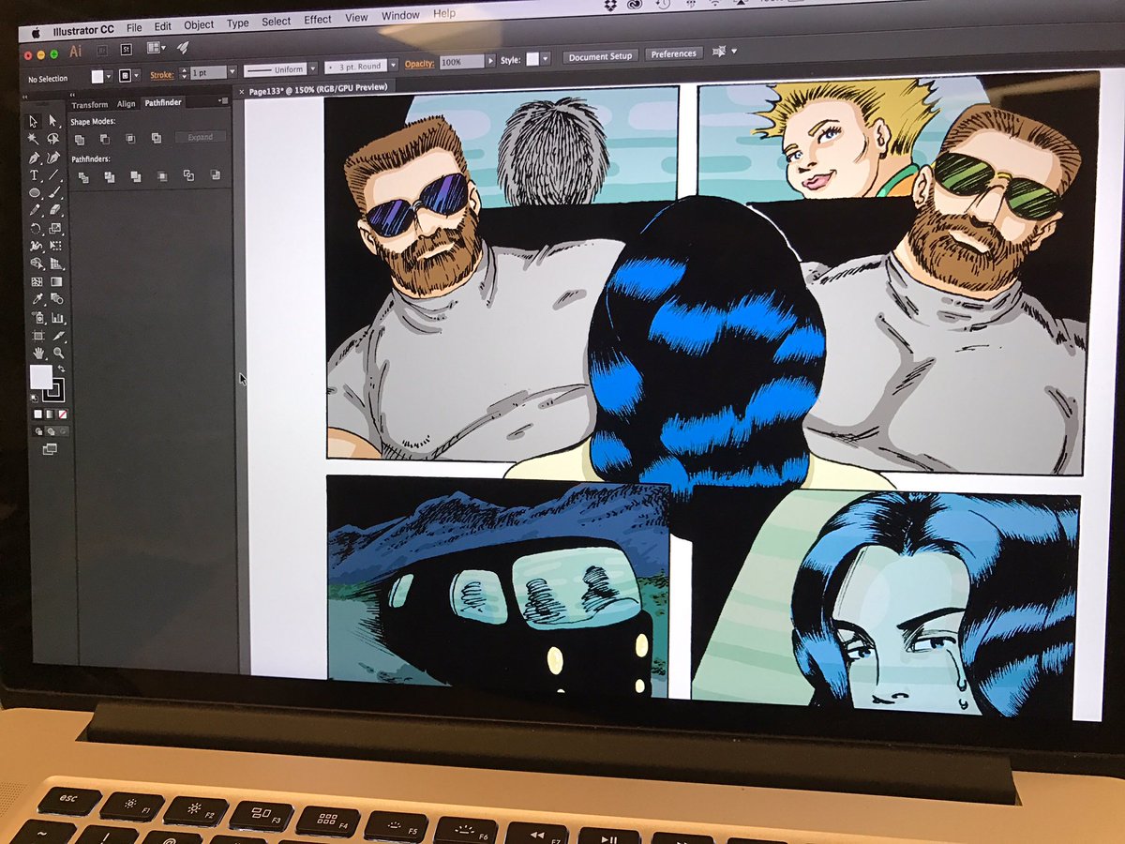This screenshot has width=1125, height=844.
Task: Select the Pencil tool
Action: tap(34, 209)
